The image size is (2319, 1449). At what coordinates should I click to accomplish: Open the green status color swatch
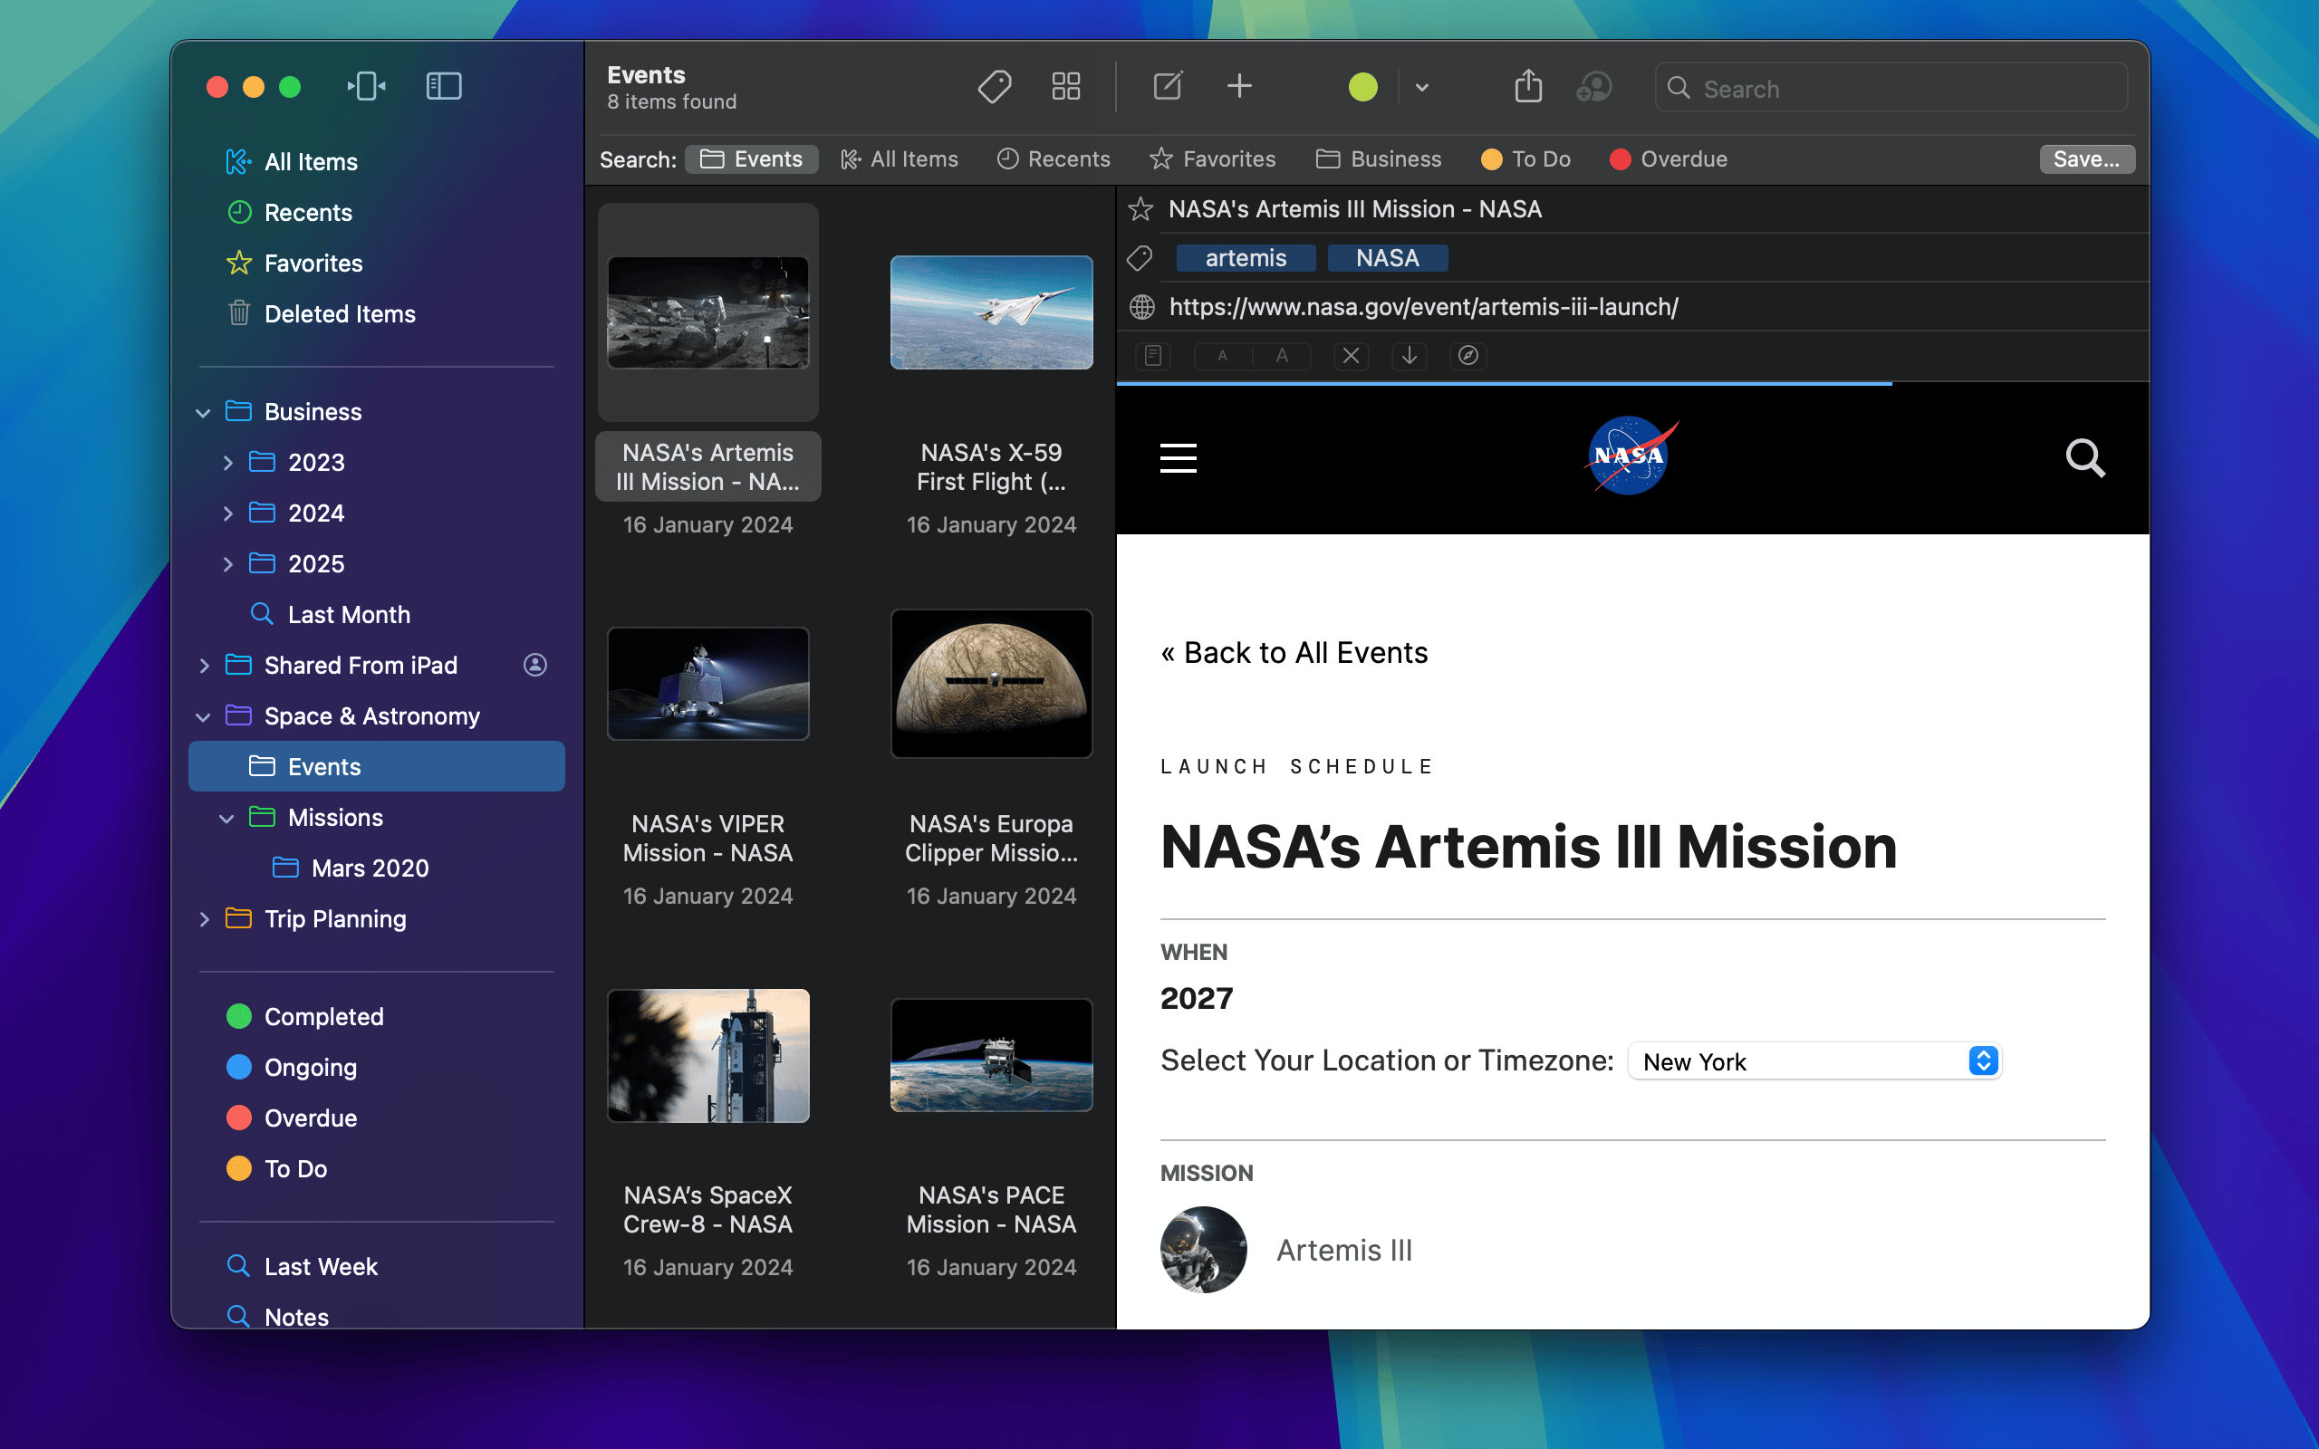pyautogui.click(x=1362, y=87)
